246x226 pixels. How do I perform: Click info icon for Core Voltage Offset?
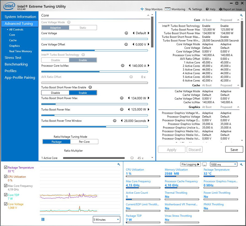126,44
